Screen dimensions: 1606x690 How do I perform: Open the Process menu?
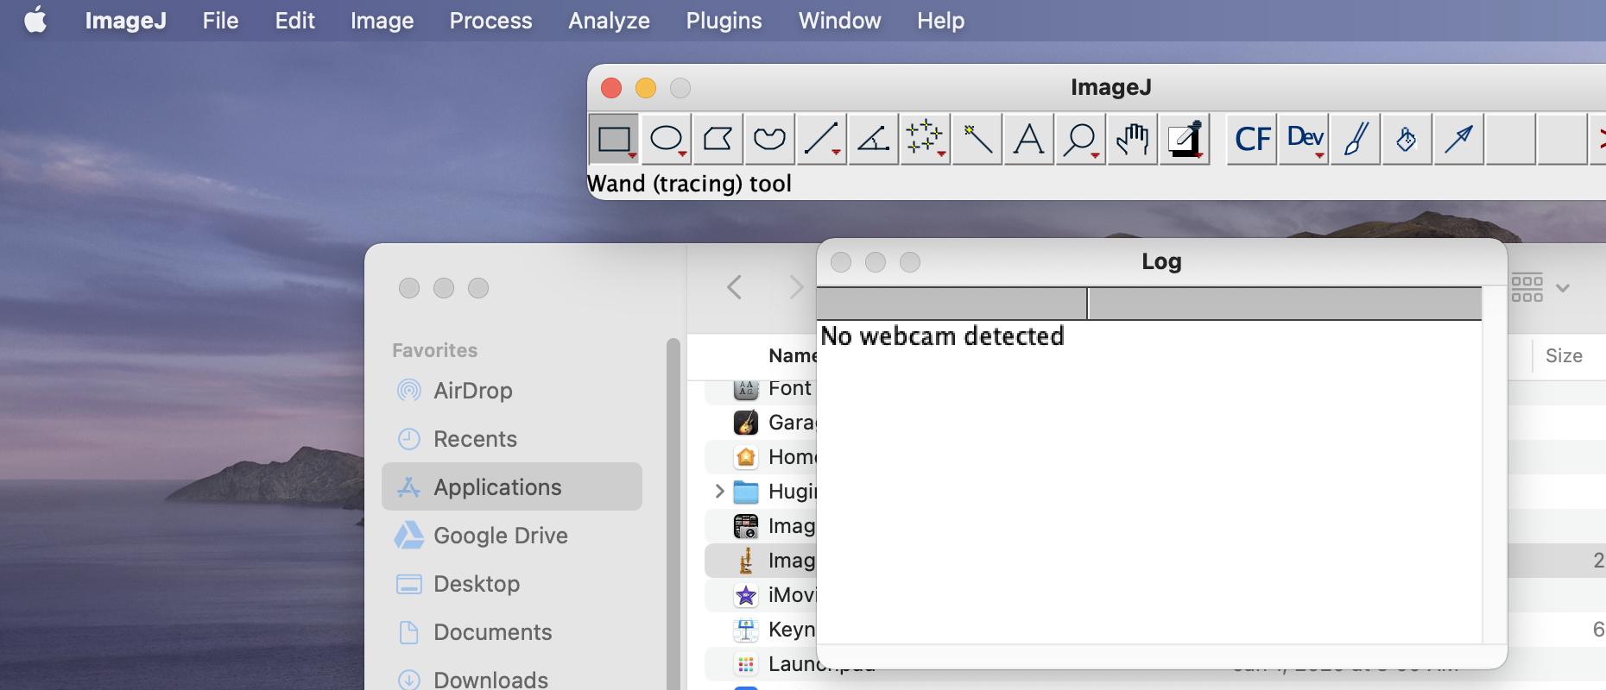(x=490, y=20)
